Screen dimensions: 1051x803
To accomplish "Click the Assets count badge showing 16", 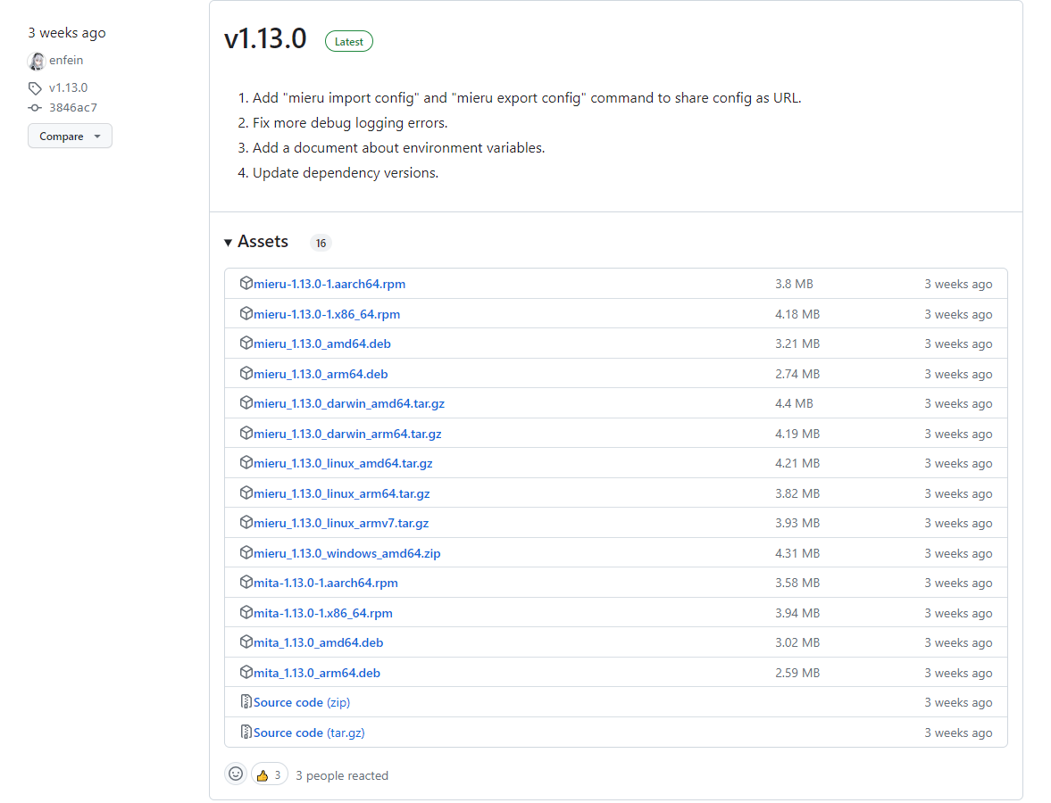I will tap(321, 243).
